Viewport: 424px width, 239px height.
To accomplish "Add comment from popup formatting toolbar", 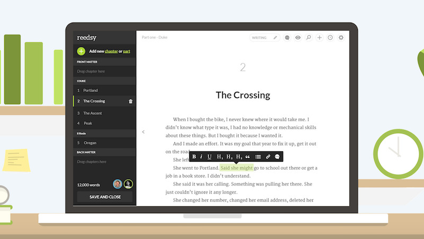I will click(x=277, y=157).
